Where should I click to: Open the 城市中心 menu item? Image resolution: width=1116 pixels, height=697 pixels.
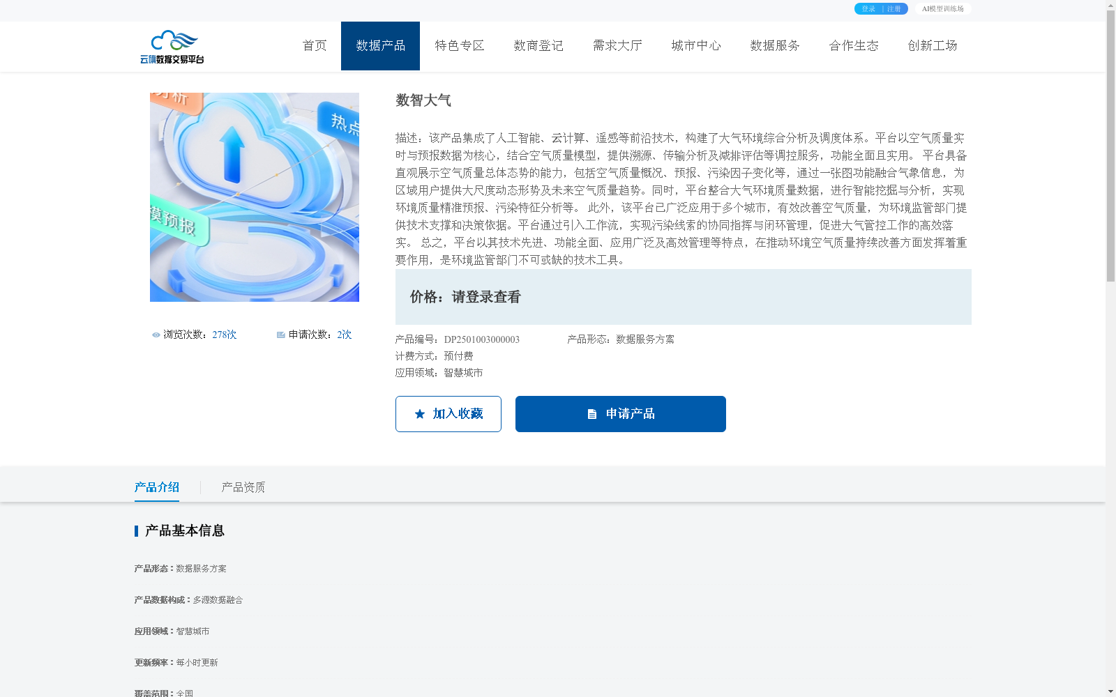click(x=695, y=46)
